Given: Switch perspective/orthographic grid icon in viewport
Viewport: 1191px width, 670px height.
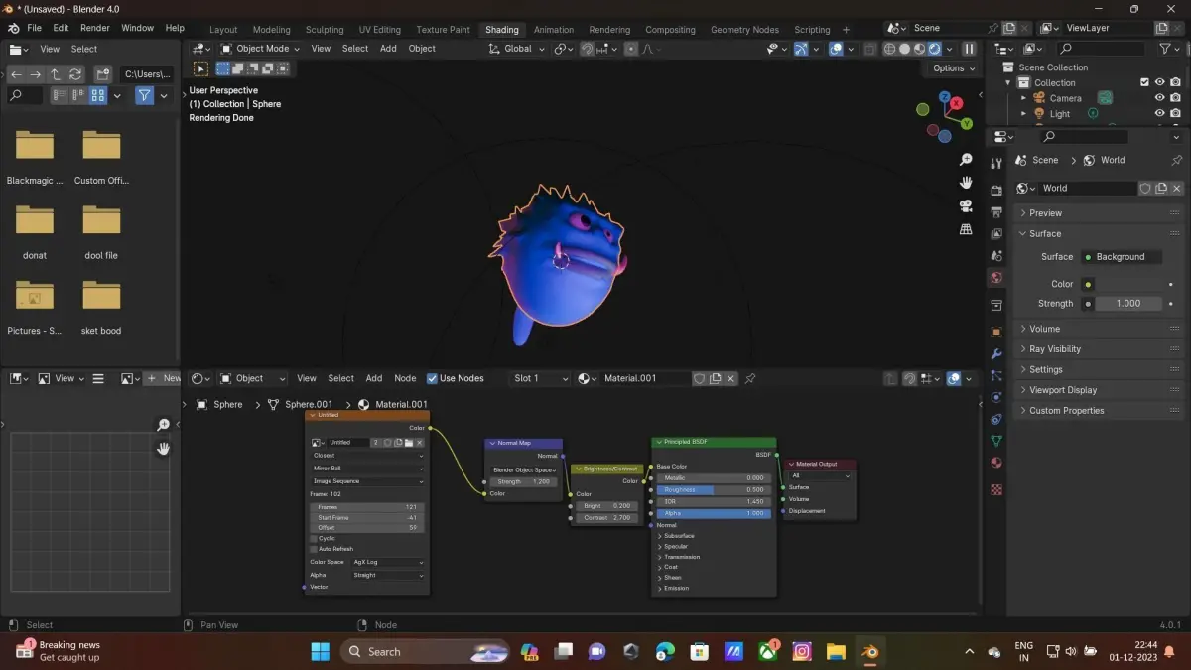Looking at the screenshot, I should click(x=966, y=229).
